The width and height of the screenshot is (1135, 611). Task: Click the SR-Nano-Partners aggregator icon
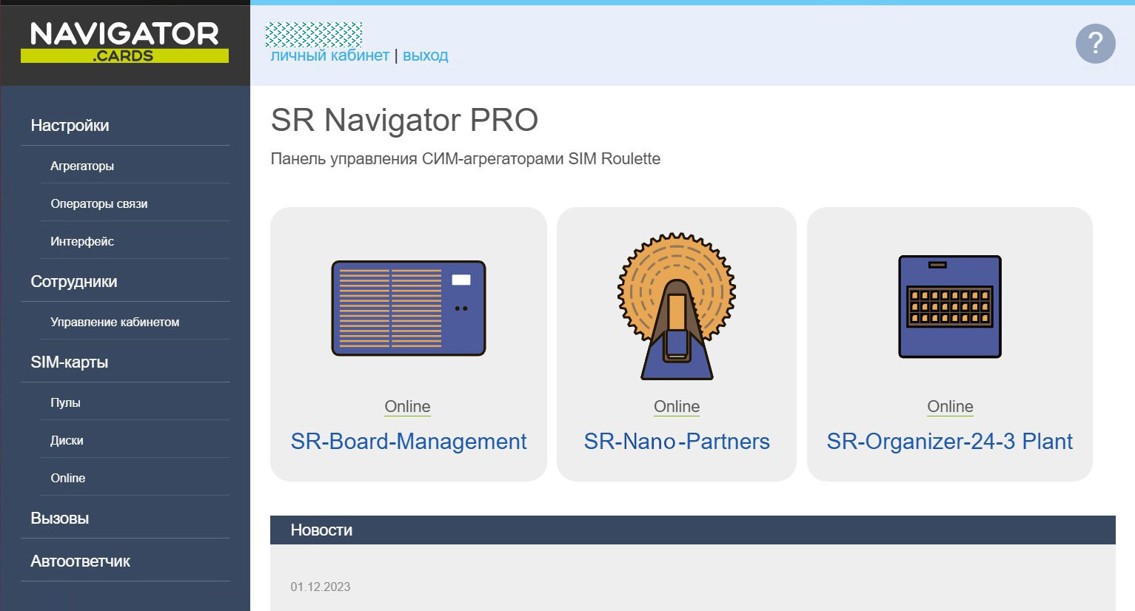(x=676, y=307)
